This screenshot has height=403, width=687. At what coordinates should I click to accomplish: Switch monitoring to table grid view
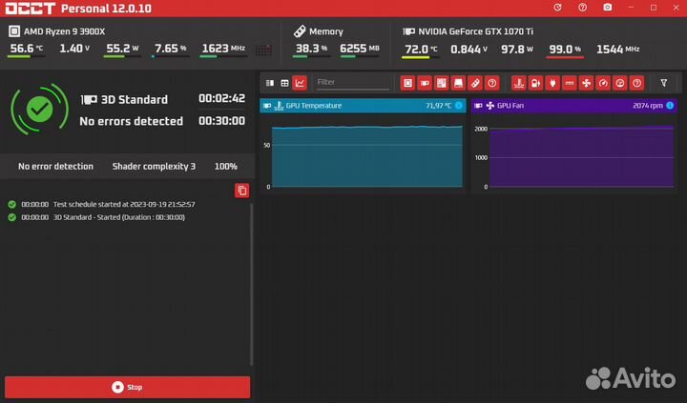click(284, 83)
